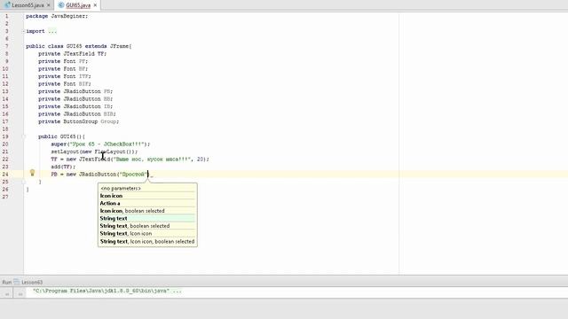Viewport: 568px width, 319px height.
Task: Click the 'private Font ITF;' declaration
Action: coord(65,76)
